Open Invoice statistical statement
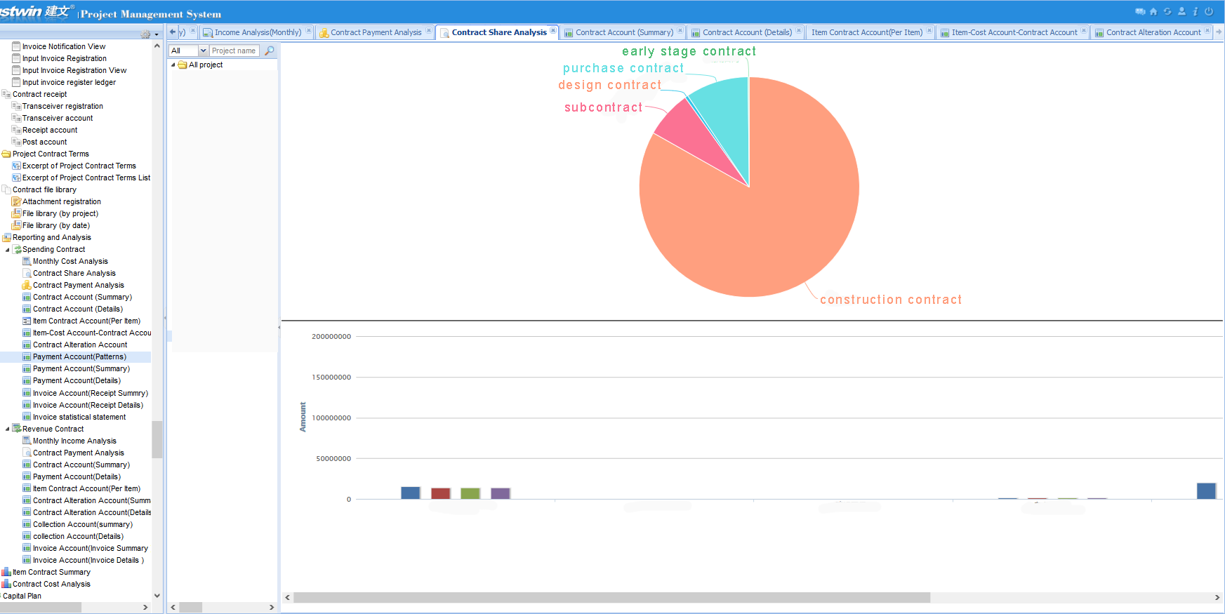Image resolution: width=1225 pixels, height=614 pixels. point(79,418)
